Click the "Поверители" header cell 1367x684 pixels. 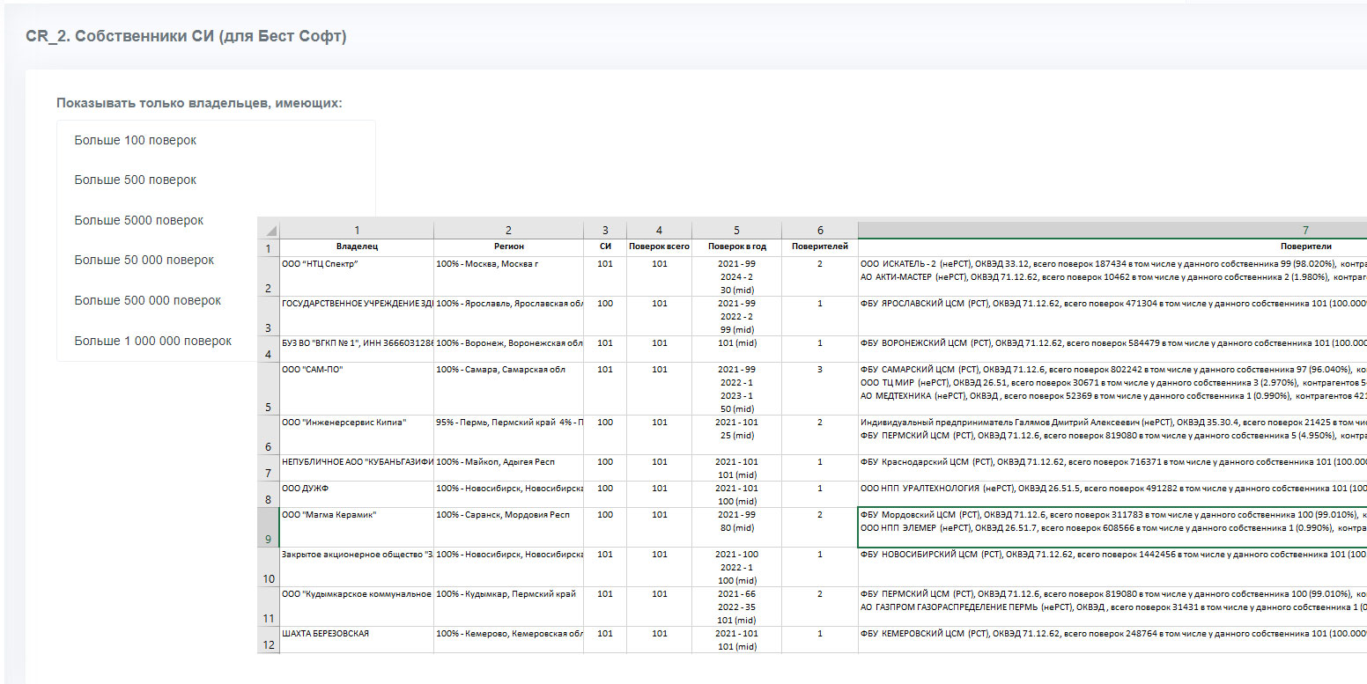tap(1112, 247)
